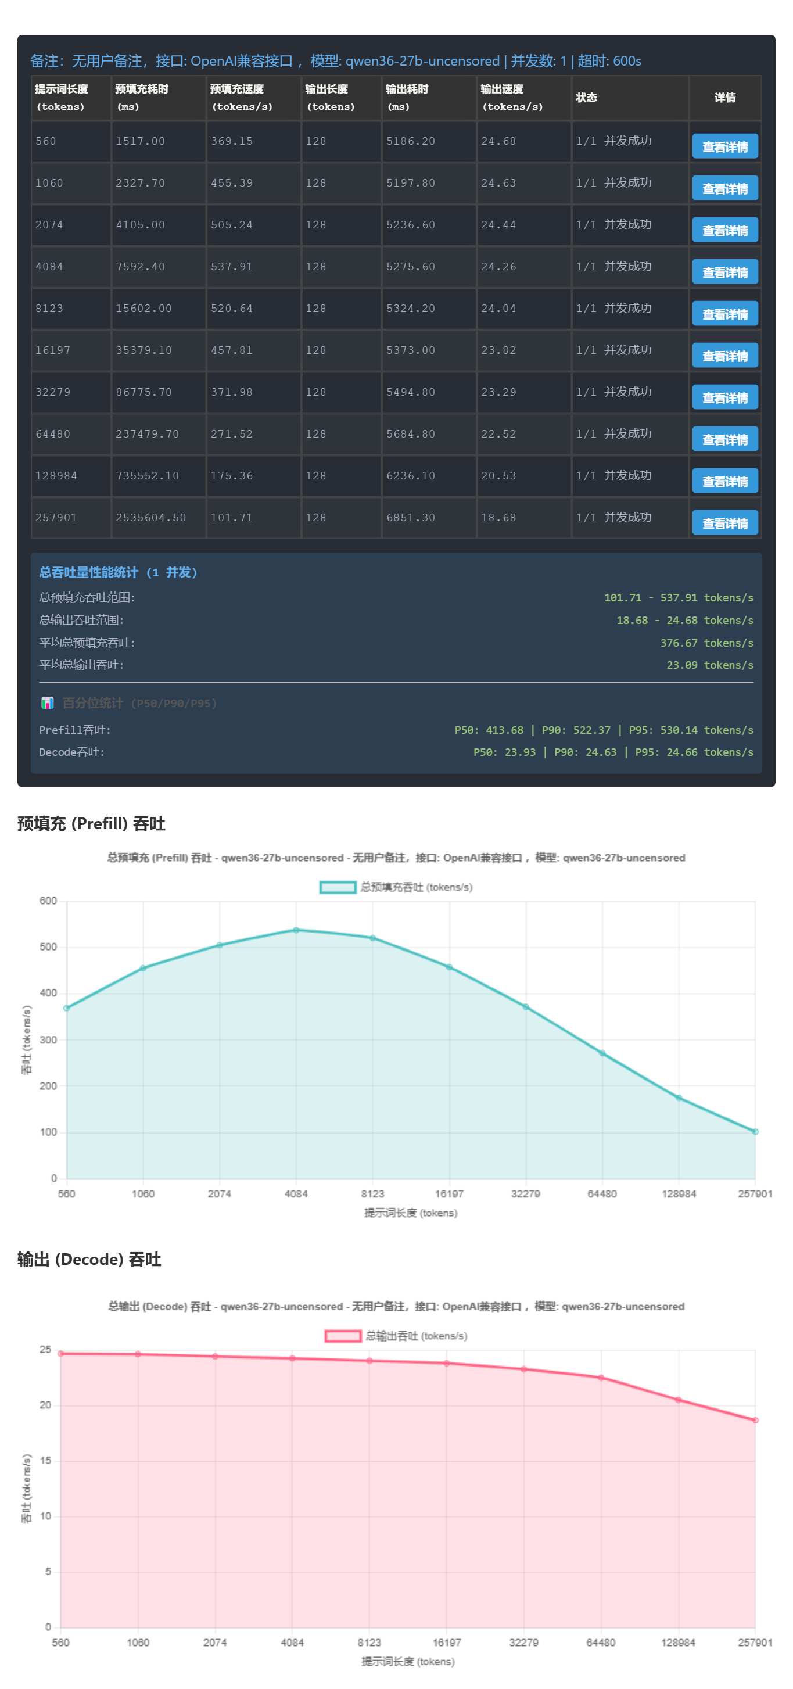Click the last data point at 257901 on decode chart
Viewport: 793px width, 1689px height.
coord(755,1420)
